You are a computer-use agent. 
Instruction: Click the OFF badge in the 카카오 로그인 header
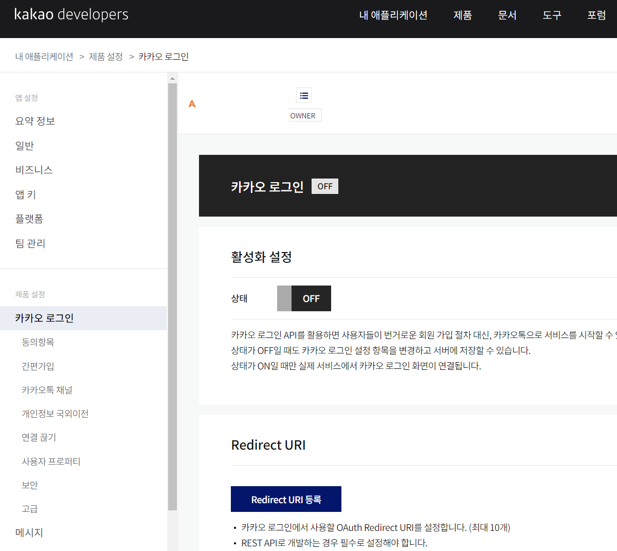(x=325, y=186)
